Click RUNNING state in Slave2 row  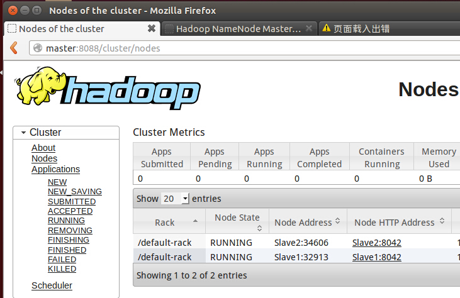231,243
